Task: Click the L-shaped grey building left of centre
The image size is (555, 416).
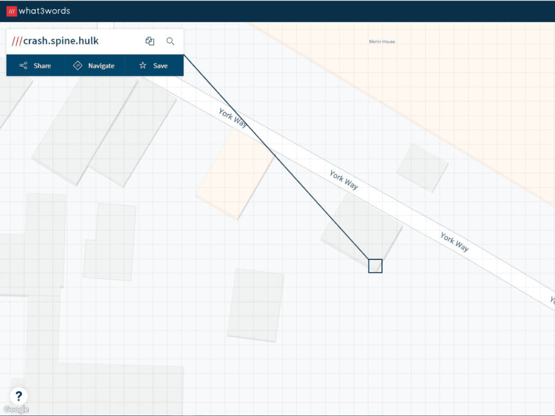Action: (x=111, y=241)
